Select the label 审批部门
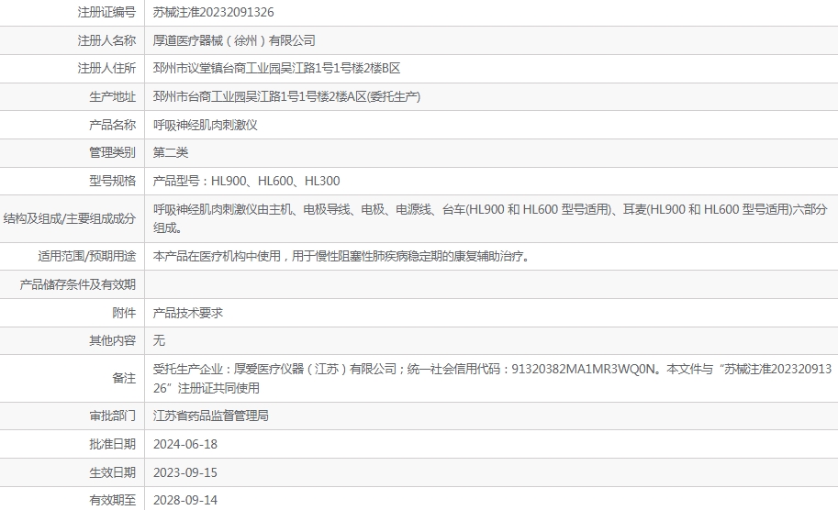The image size is (838, 510). pyautogui.click(x=113, y=416)
